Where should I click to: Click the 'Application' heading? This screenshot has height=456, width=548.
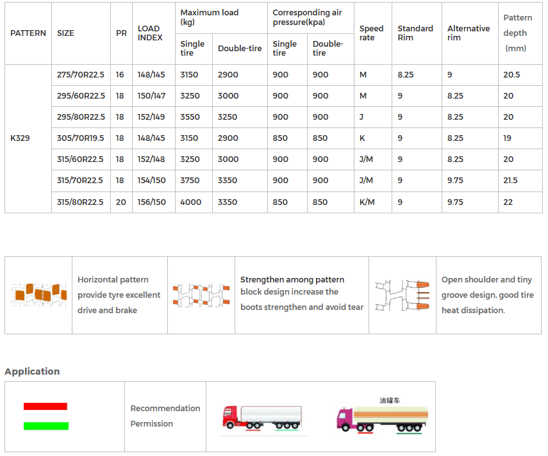click(x=32, y=371)
